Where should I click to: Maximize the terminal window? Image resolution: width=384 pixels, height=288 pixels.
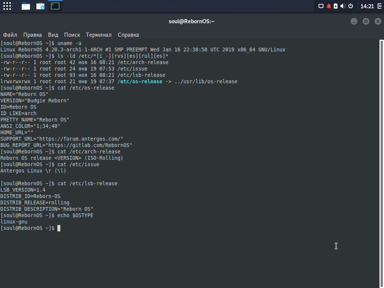(x=366, y=21)
